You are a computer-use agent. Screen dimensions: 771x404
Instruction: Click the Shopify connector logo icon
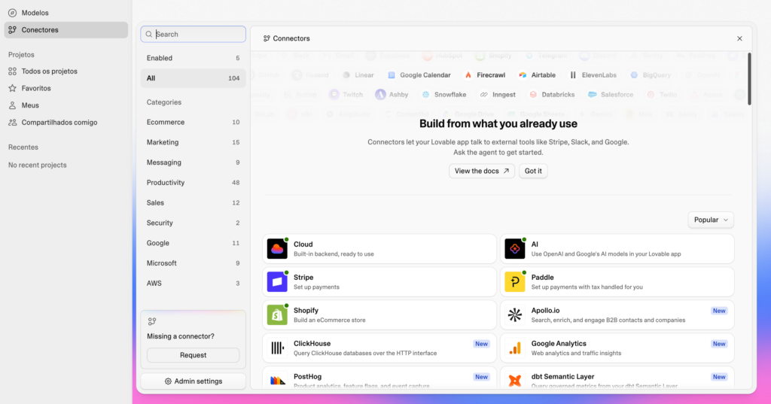[277, 315]
